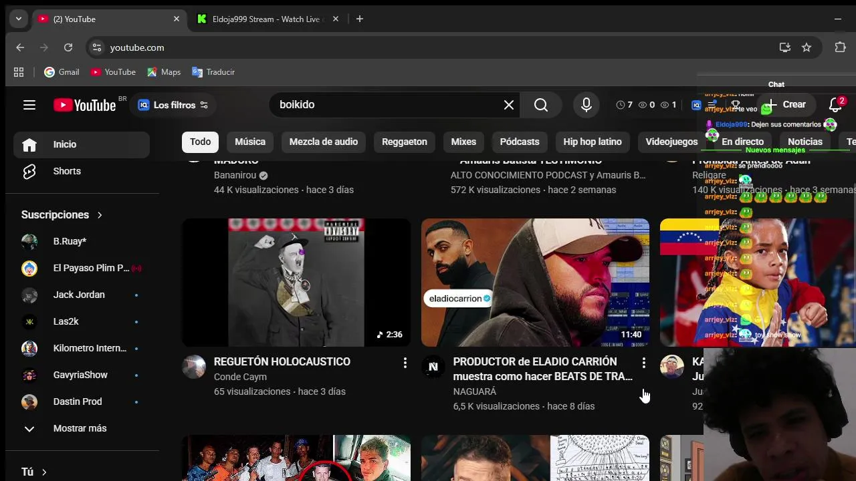Screen dimensions: 856x481
Task: Open Traducir bookmark
Action: [x=213, y=72]
